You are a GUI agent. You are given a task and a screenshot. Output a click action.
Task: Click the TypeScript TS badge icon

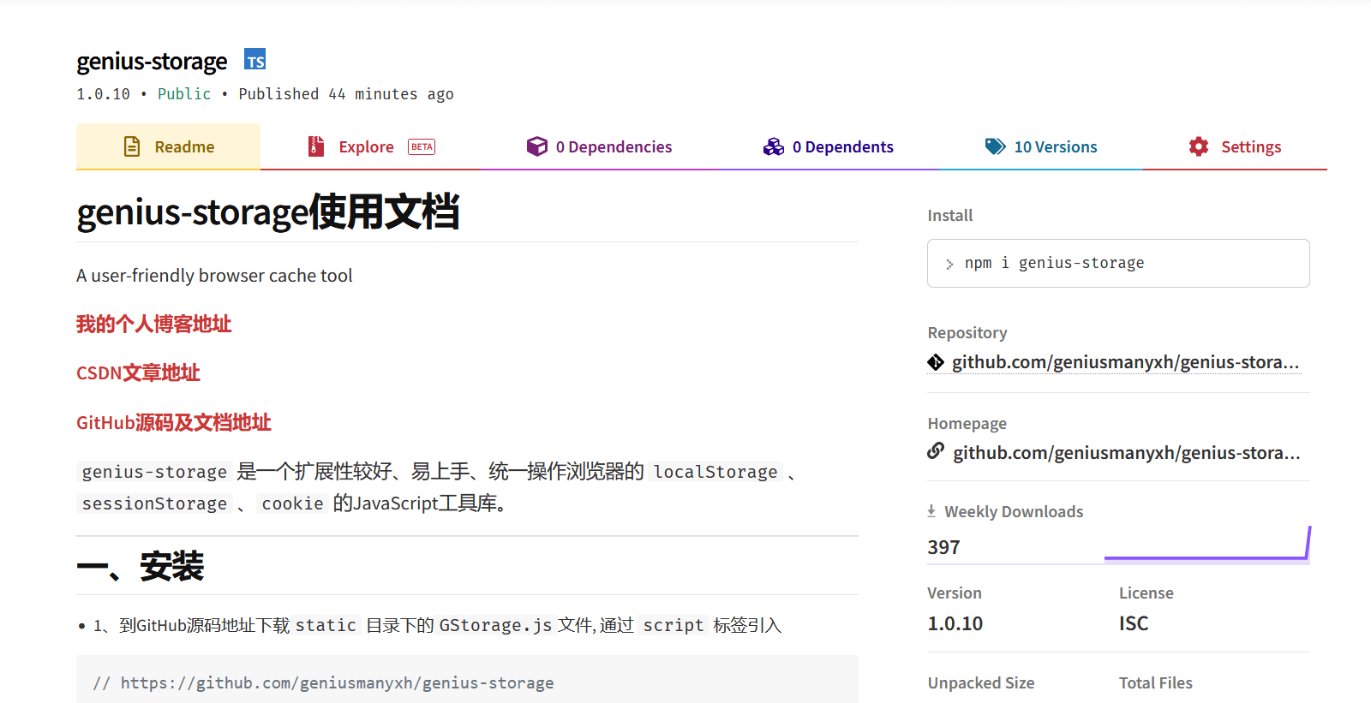254,60
